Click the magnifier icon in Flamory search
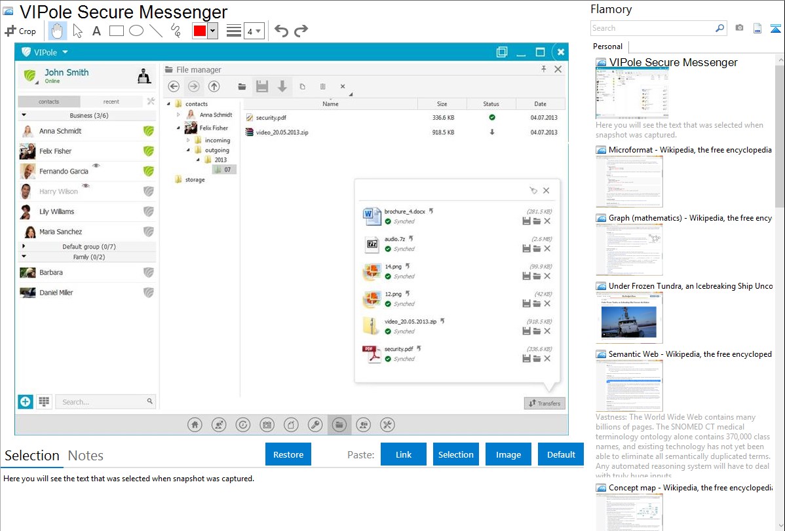Viewport: 785px width, 531px height. coord(720,28)
